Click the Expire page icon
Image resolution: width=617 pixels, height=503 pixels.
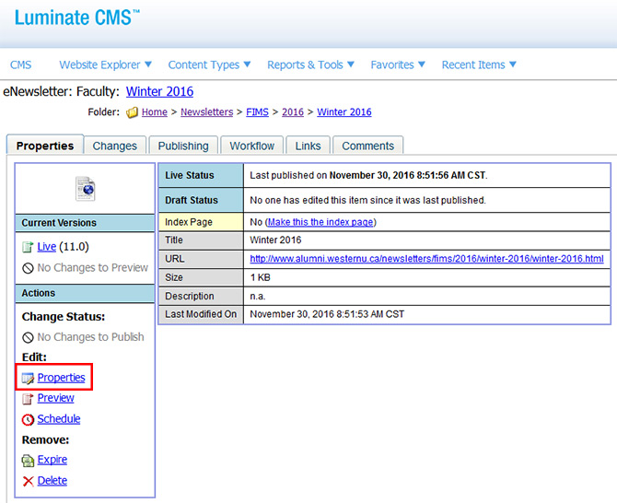[x=28, y=460]
